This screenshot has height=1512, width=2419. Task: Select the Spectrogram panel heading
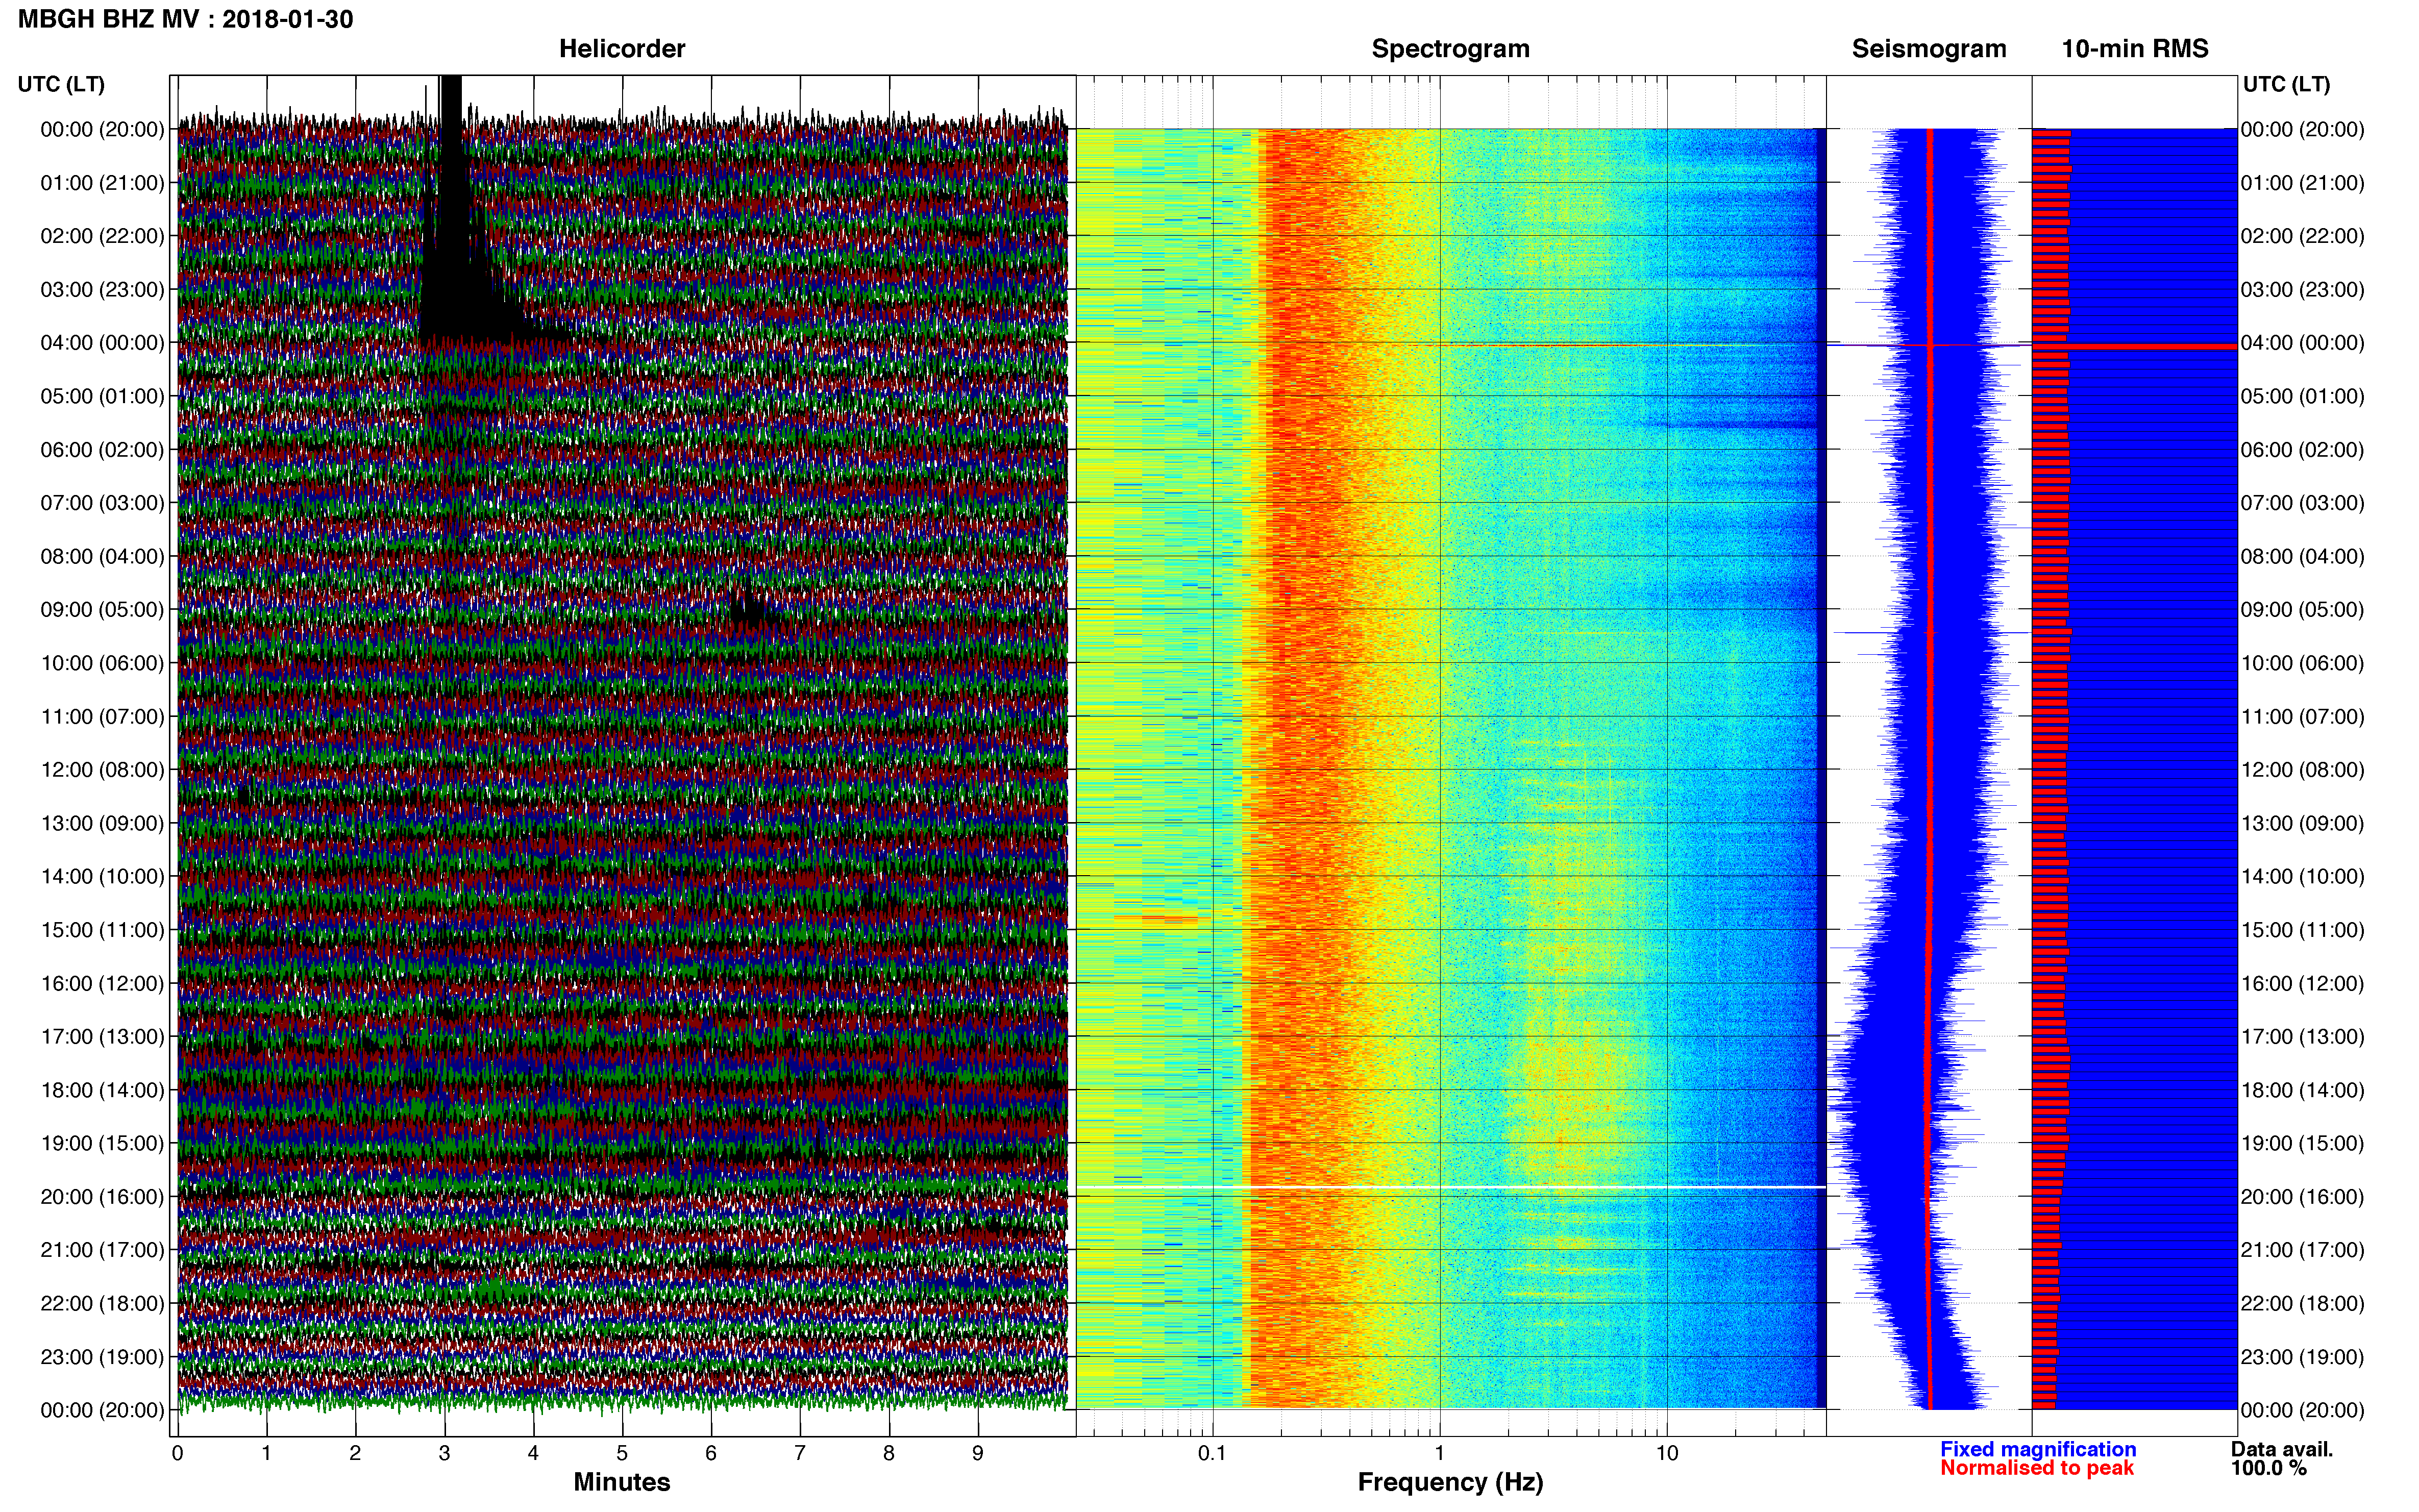[1450, 49]
